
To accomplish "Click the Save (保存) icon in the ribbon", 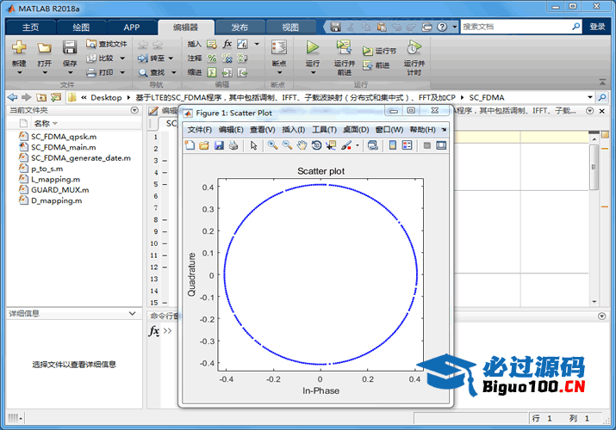I will click(x=70, y=48).
